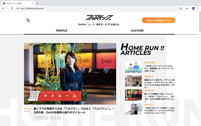201x126 pixels.
Task: Open Chrome's three-dot menu
Action: [x=198, y=8]
